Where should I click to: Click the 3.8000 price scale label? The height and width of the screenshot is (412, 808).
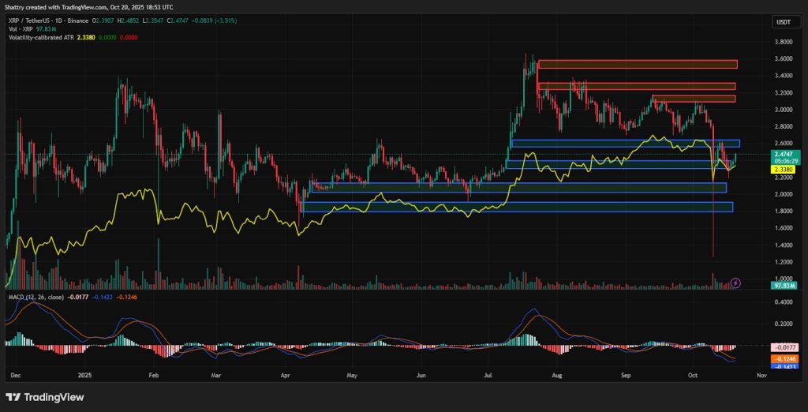(x=784, y=42)
